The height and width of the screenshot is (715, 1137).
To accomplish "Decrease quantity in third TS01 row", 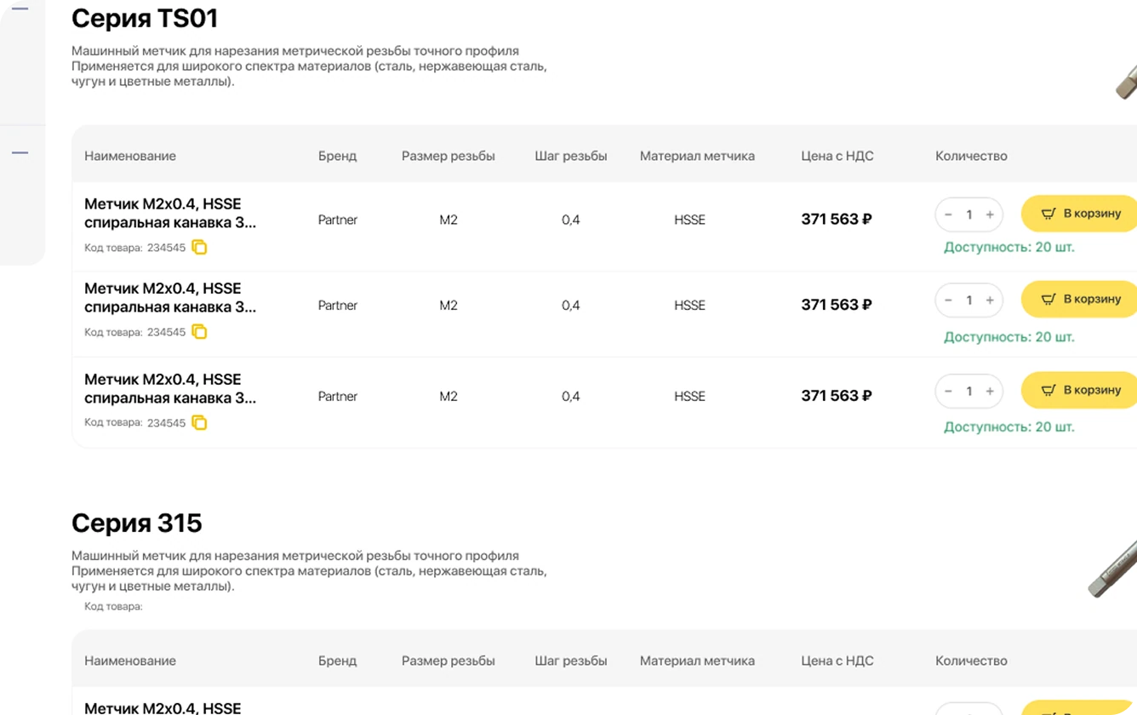I will [948, 391].
